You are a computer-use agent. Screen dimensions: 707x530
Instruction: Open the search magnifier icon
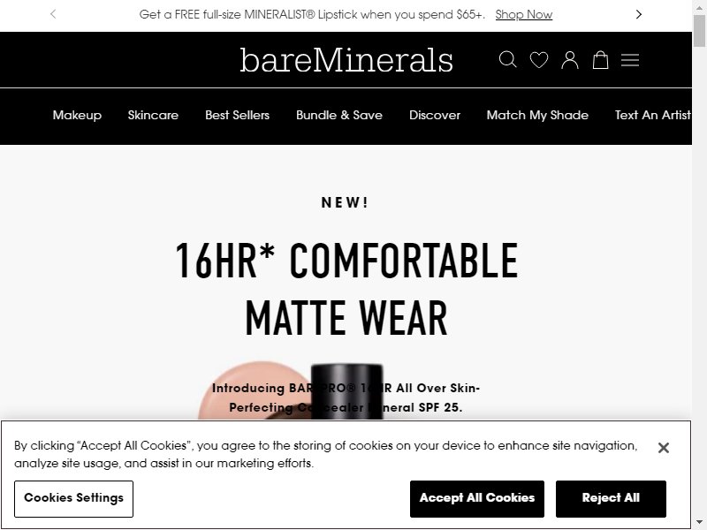[x=507, y=59]
